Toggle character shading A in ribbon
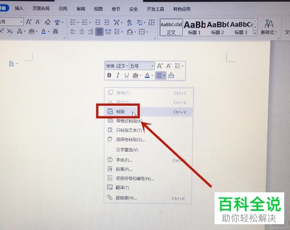The image size is (290, 230). pyautogui.click(x=56, y=31)
